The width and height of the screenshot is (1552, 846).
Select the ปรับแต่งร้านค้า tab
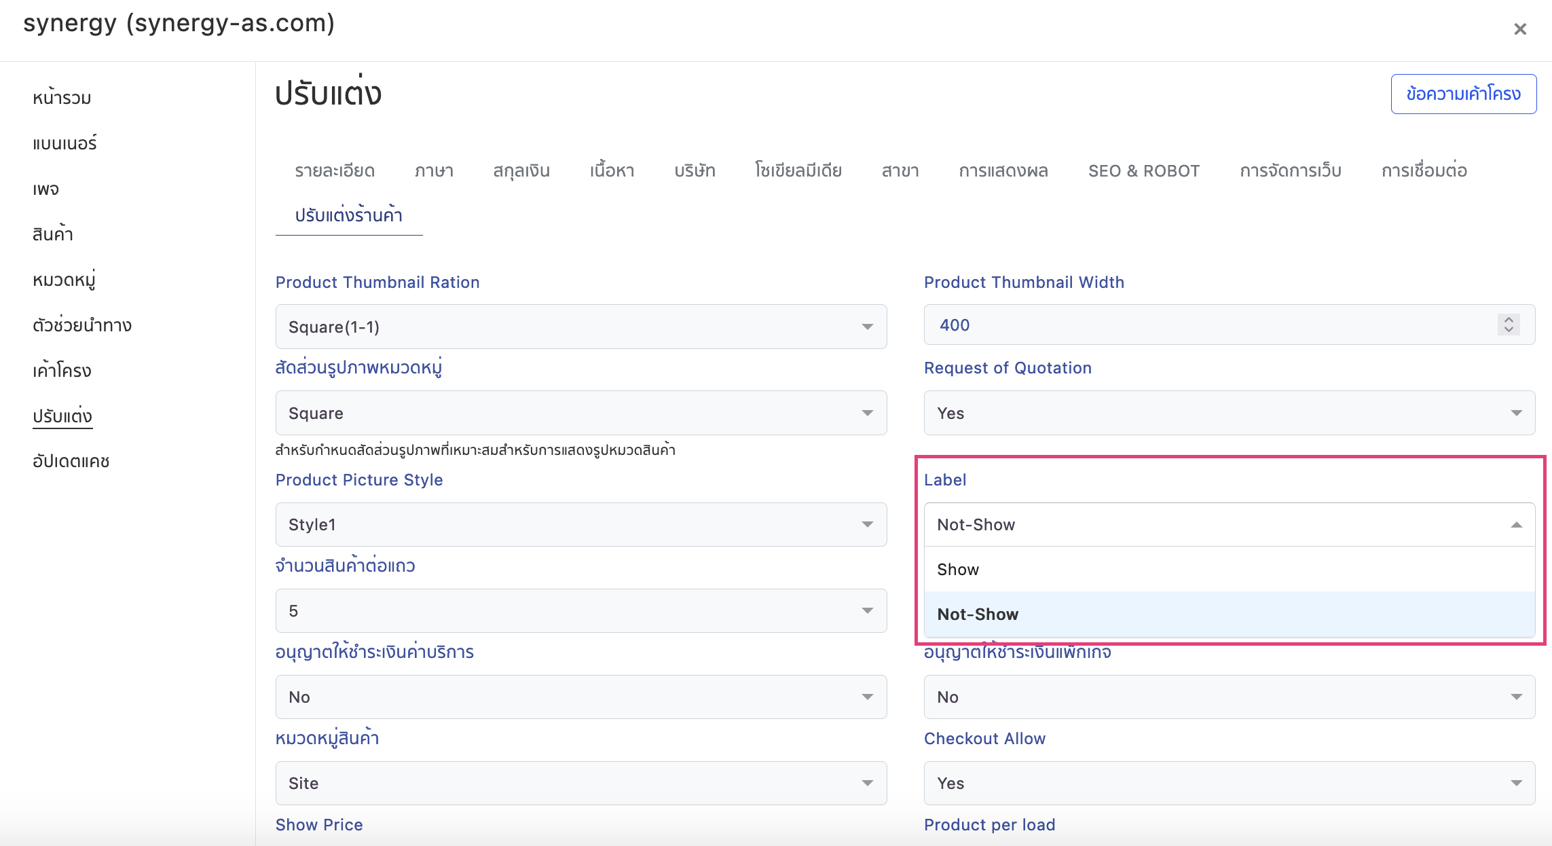pyautogui.click(x=349, y=215)
